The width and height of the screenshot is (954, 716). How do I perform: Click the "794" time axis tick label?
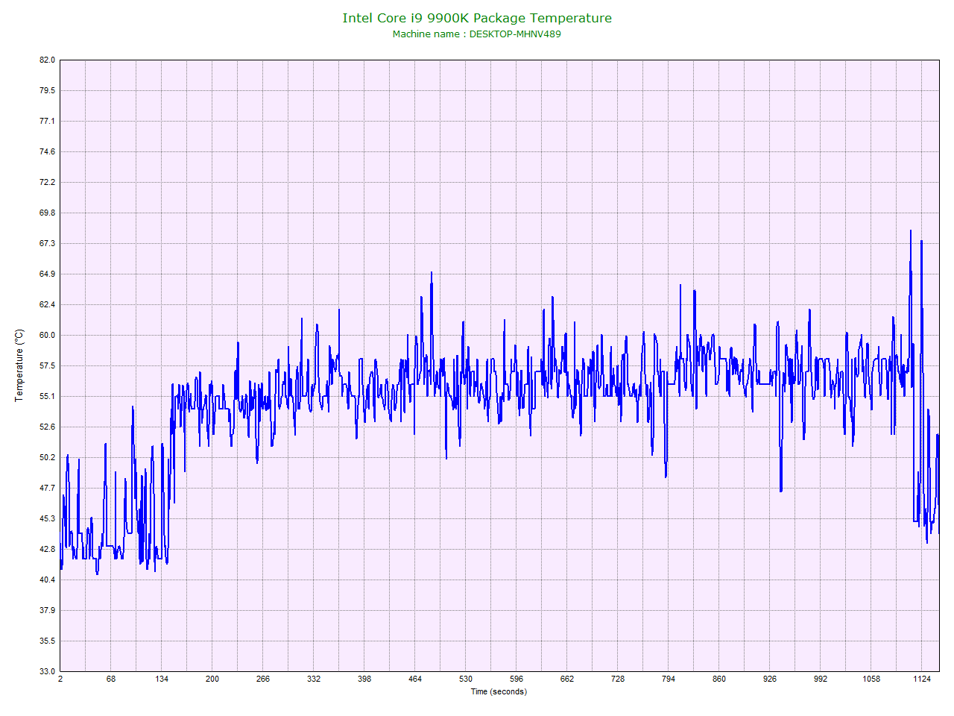pos(669,679)
